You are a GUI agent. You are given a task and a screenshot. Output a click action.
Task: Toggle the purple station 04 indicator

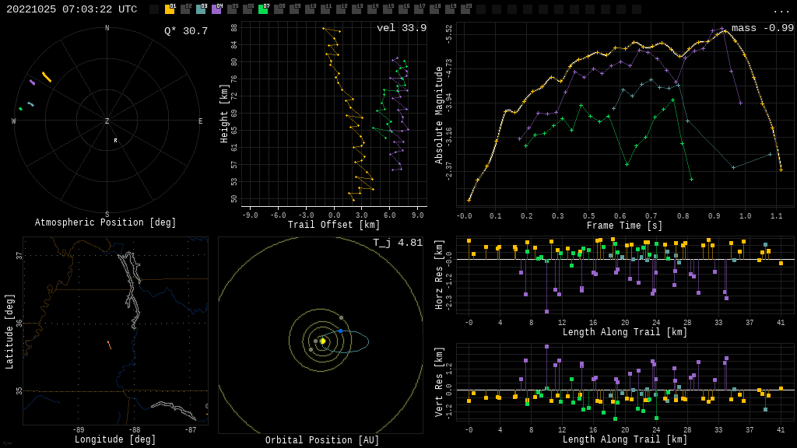[x=216, y=9]
